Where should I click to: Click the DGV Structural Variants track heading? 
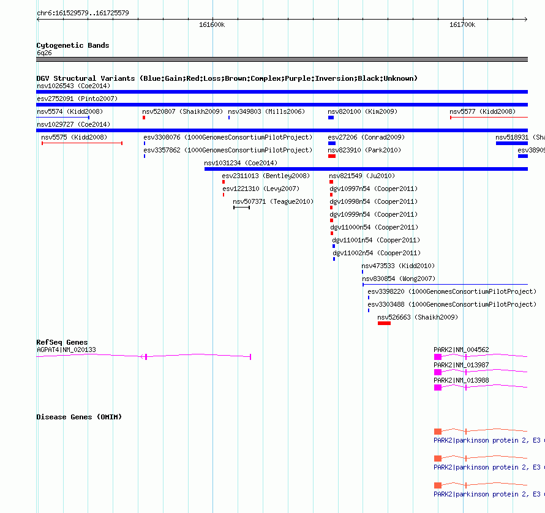click(x=227, y=78)
